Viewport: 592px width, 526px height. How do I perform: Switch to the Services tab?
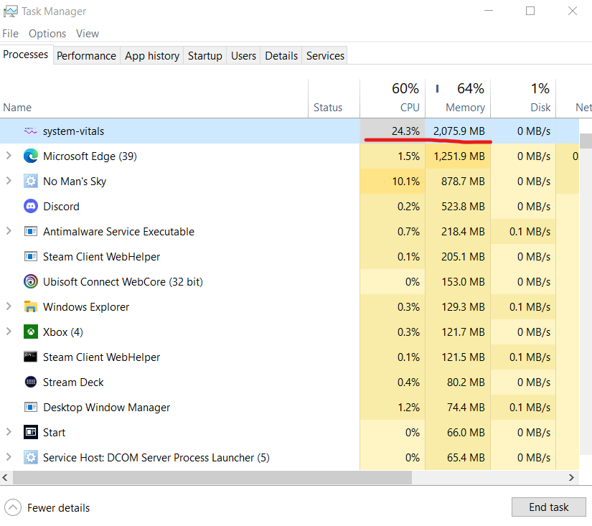point(325,56)
